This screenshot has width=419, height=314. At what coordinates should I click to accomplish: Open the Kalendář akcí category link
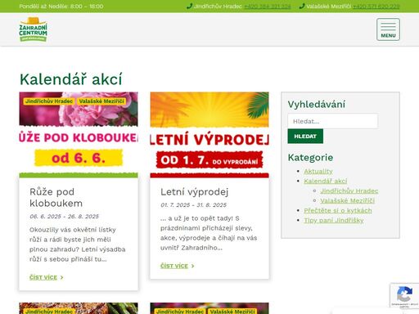[x=326, y=181]
